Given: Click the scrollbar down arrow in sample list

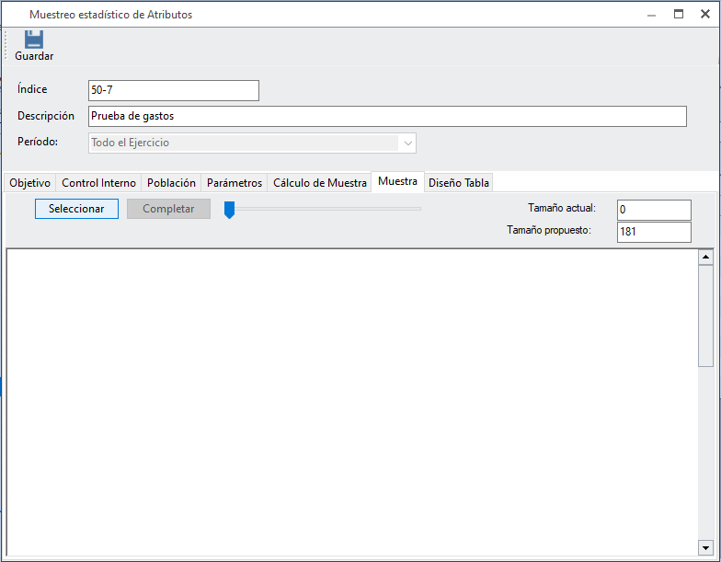Looking at the screenshot, I should [705, 545].
